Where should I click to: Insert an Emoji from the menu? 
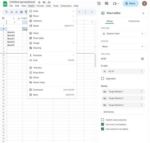coord(52,78)
